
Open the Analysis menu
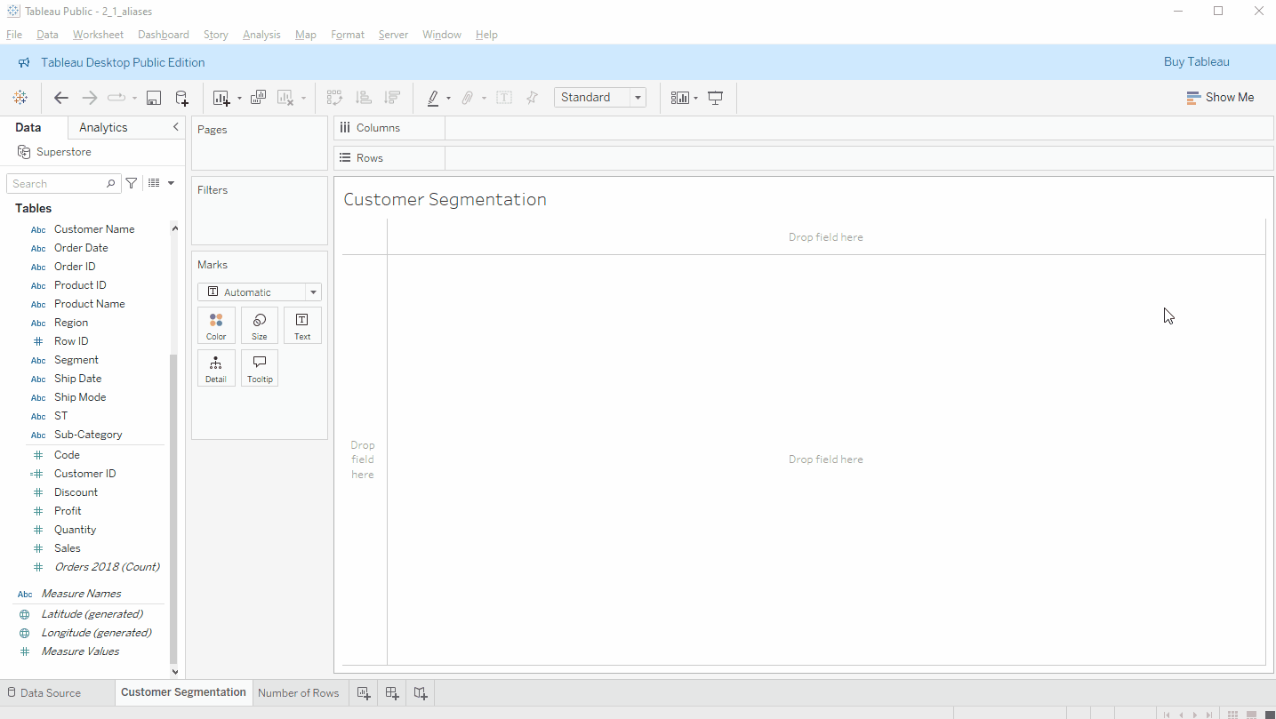tap(261, 35)
